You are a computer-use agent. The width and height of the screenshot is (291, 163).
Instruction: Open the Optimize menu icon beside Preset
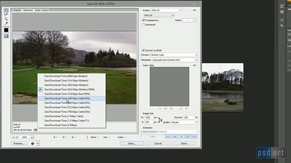click(x=194, y=10)
